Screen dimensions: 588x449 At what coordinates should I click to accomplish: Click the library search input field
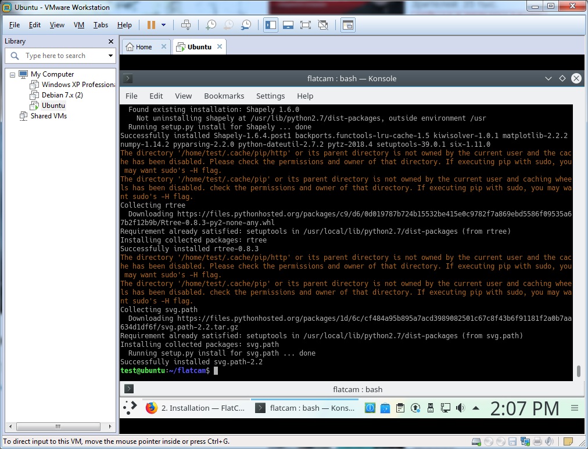click(60, 56)
